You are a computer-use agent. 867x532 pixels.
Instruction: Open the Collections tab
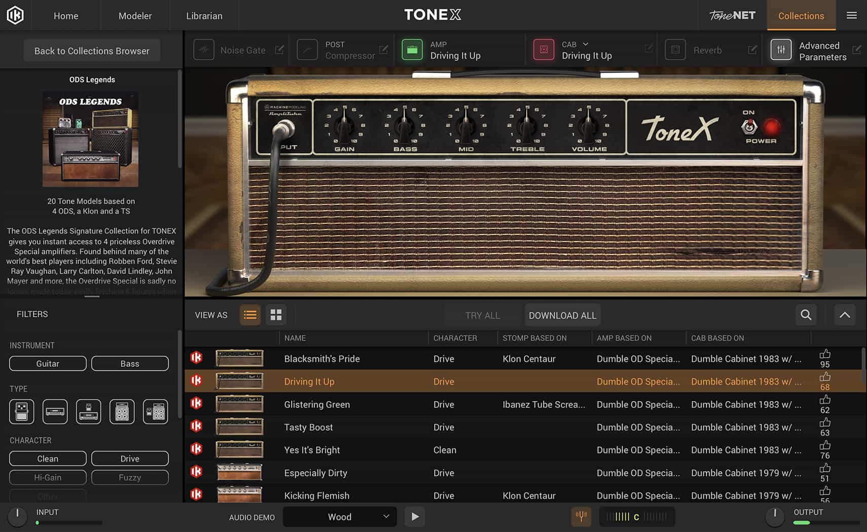(801, 16)
